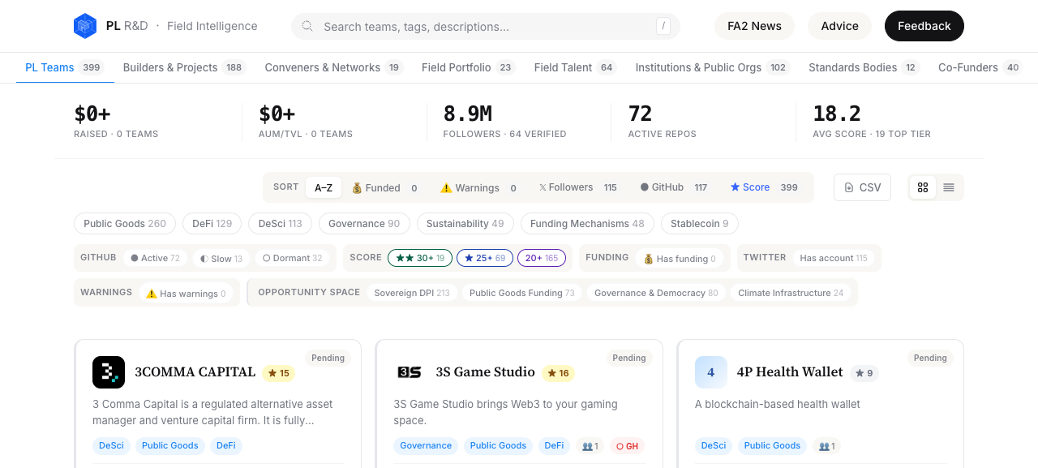
Task: Click the Feedback button
Action: (924, 26)
